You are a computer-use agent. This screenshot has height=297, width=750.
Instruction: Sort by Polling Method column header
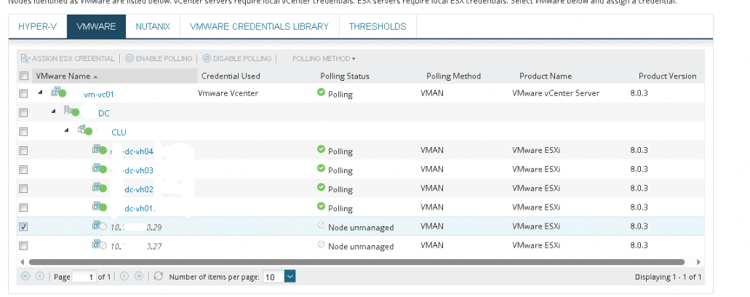pyautogui.click(x=453, y=76)
